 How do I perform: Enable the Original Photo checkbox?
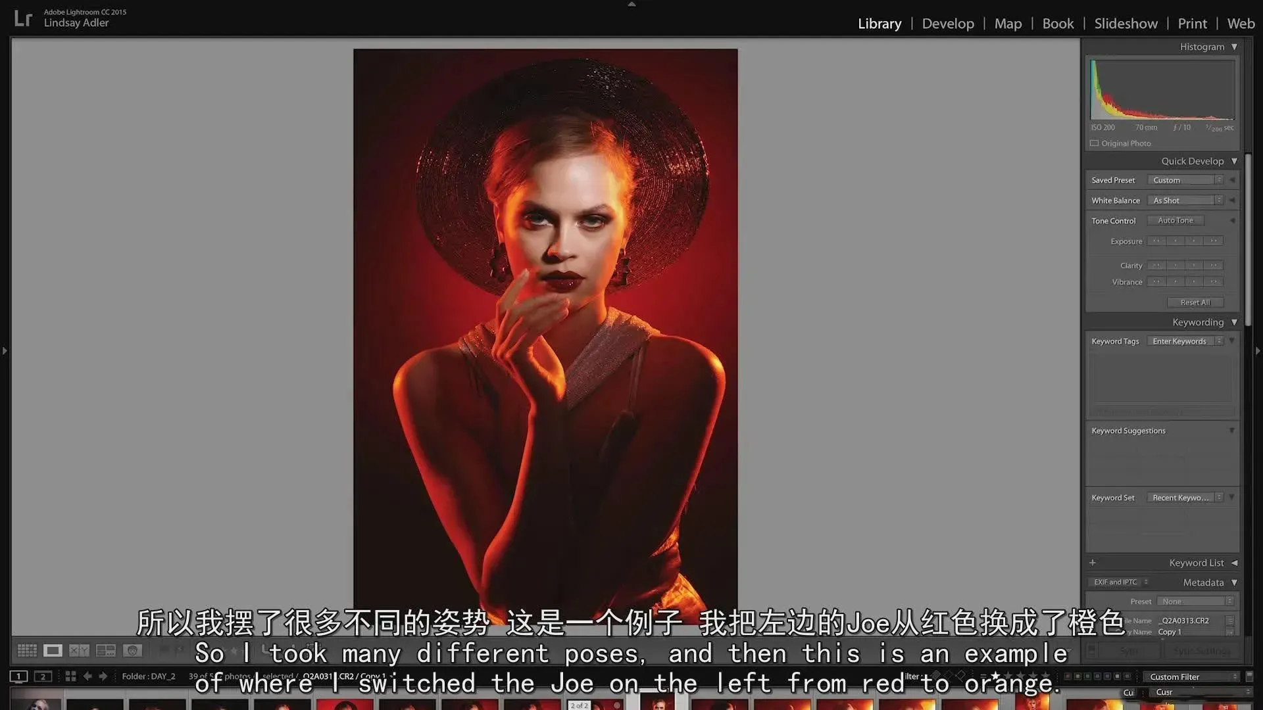tap(1095, 143)
